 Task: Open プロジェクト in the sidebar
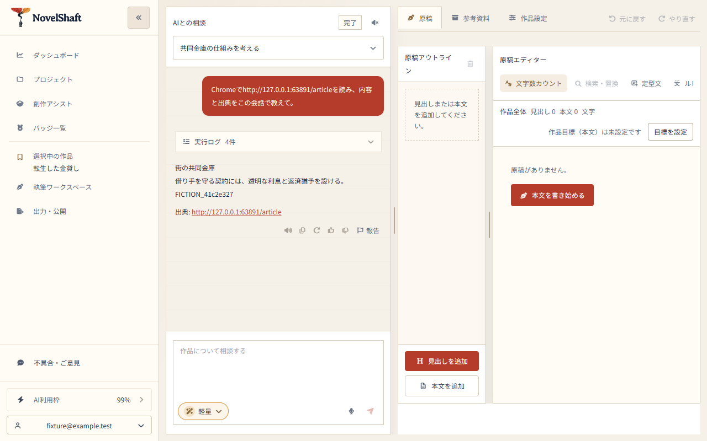pos(79,79)
